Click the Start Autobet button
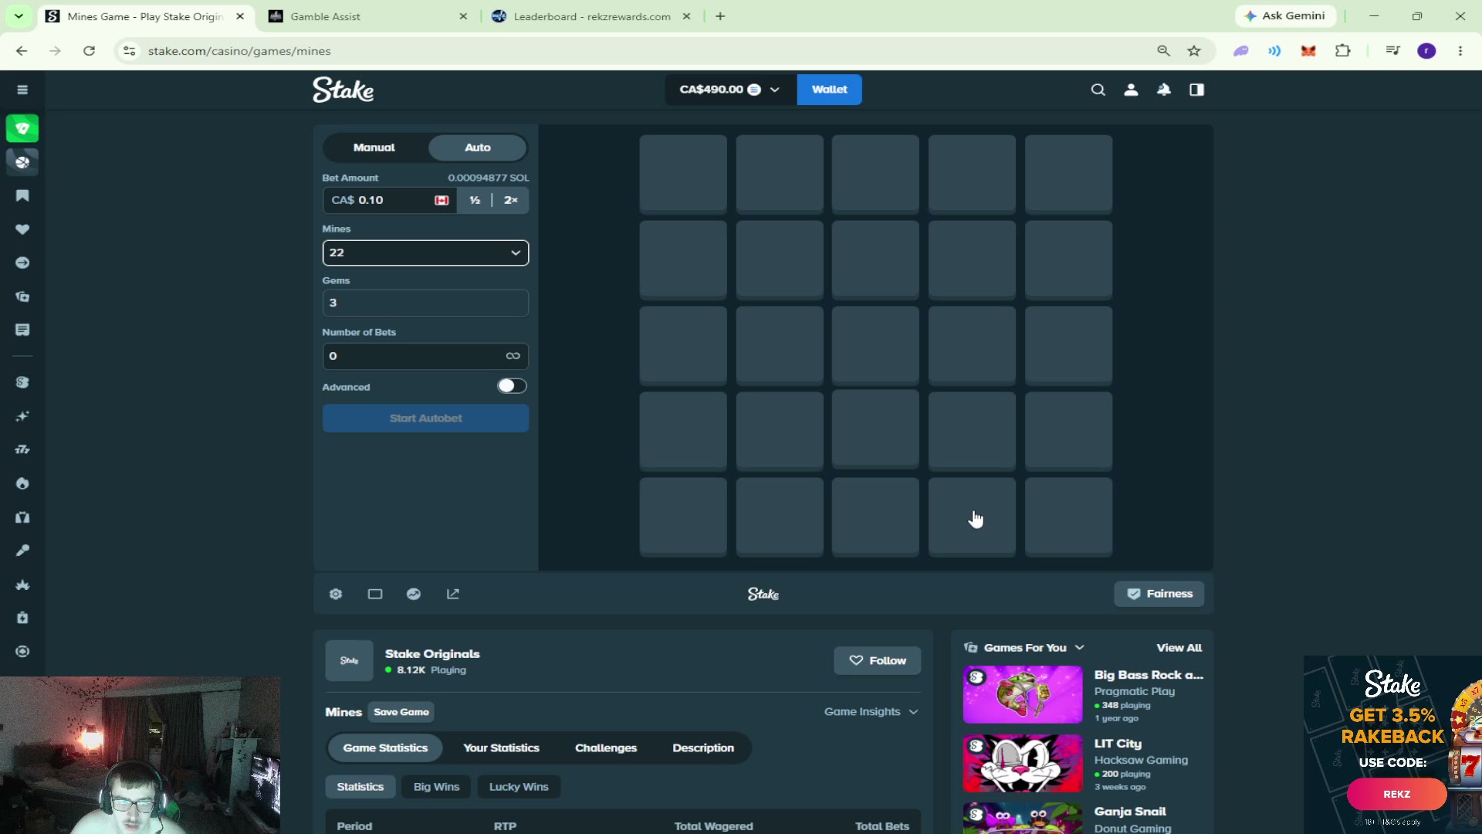The image size is (1482, 834). point(425,419)
